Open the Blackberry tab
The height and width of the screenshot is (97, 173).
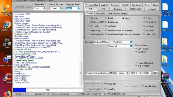click(x=137, y=5)
